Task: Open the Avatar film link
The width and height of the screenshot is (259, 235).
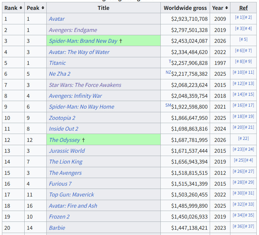Action: 57,19
